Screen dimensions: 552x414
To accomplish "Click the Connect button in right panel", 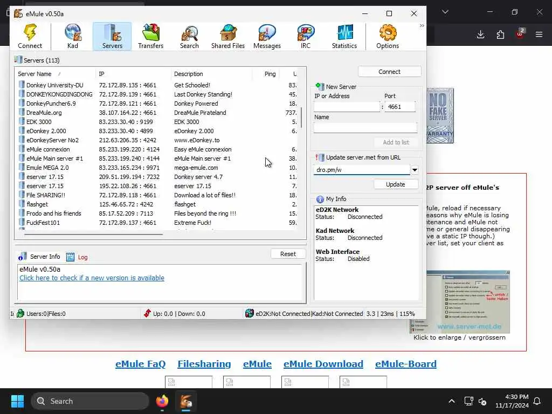I will 389,72.
